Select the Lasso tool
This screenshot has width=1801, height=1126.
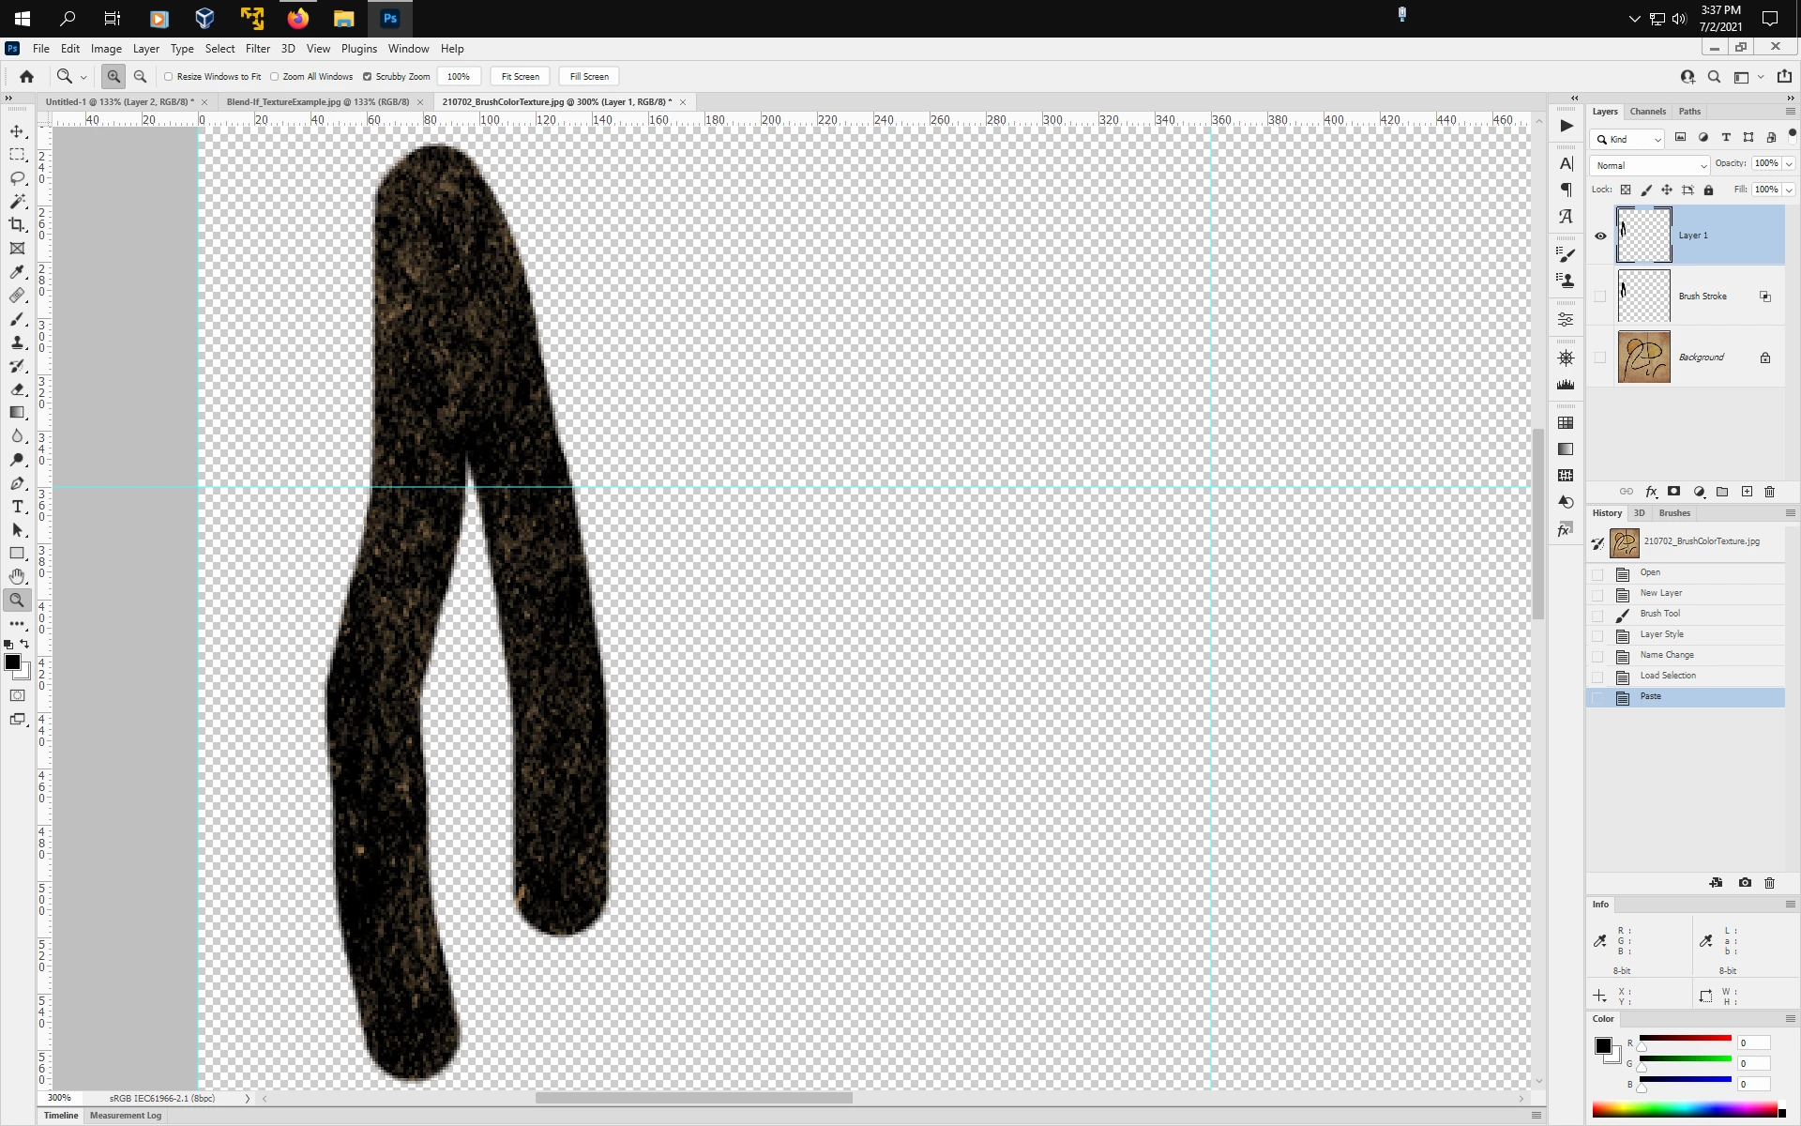pyautogui.click(x=17, y=178)
